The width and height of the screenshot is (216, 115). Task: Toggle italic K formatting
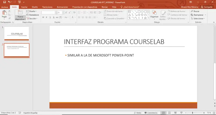coord(47,17)
